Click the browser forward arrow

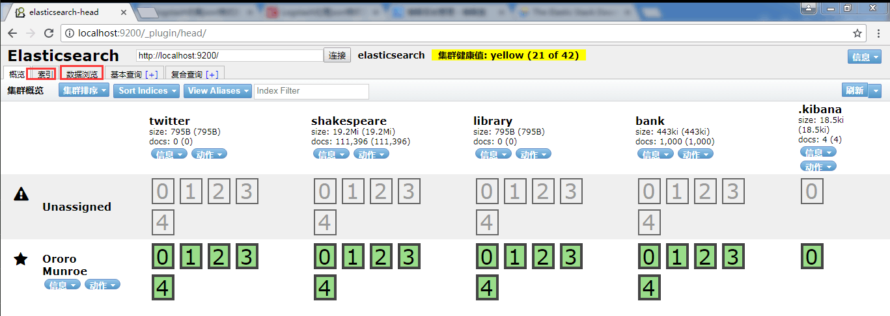[31, 33]
